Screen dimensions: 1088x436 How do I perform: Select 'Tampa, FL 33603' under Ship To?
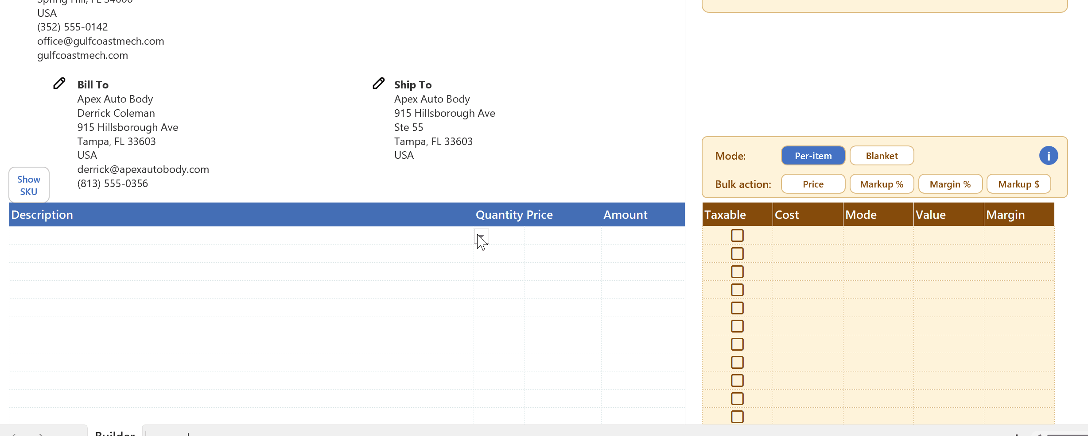tap(433, 142)
